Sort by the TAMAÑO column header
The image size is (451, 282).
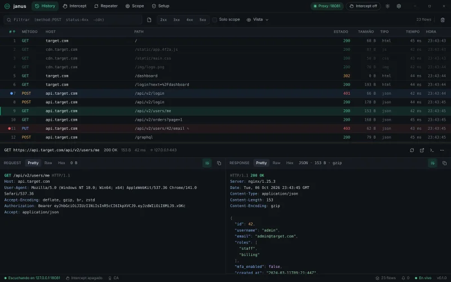tap(366, 32)
